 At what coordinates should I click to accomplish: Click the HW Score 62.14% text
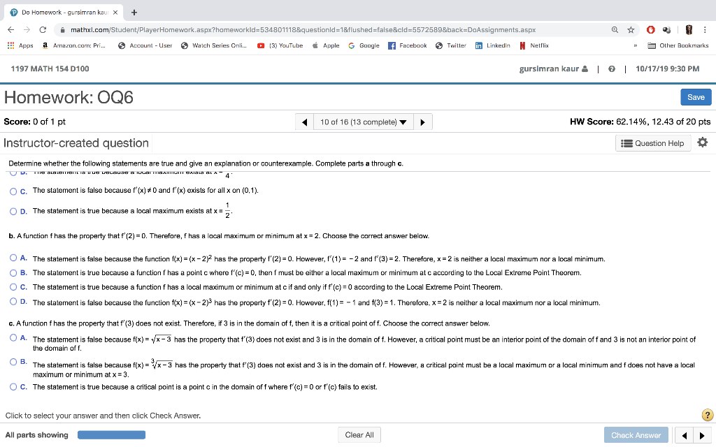pos(640,122)
